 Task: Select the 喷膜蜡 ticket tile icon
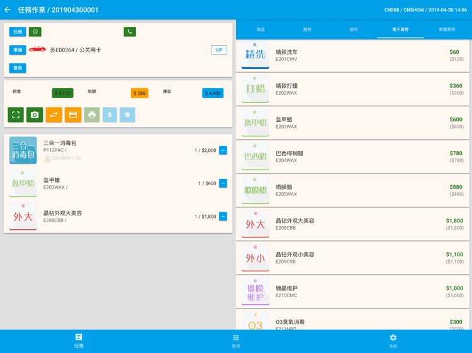256,190
